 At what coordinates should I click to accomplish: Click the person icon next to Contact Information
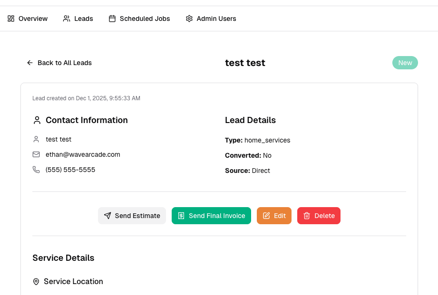(x=37, y=120)
